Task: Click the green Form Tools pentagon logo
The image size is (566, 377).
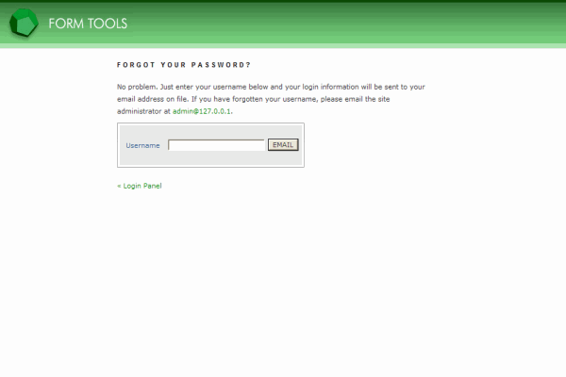Action: click(24, 23)
